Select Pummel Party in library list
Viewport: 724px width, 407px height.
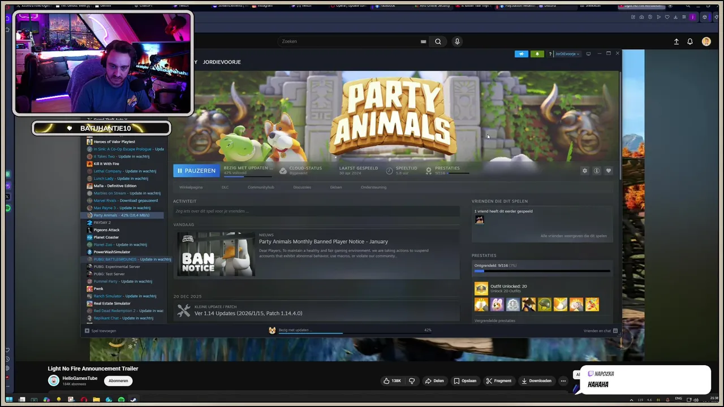pyautogui.click(x=123, y=282)
